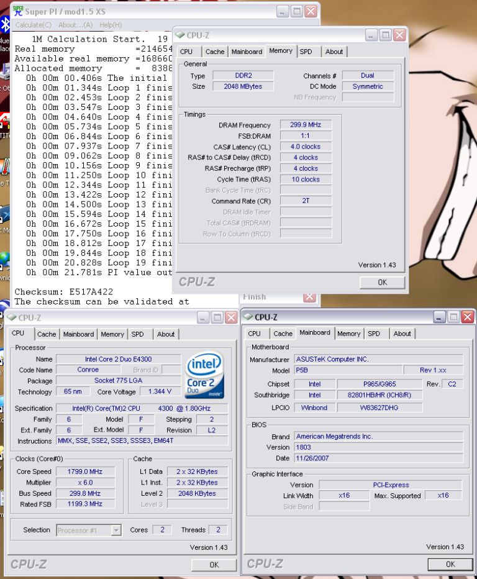
Task: Click OK in the mainboard CPU-Z window
Action: [450, 564]
